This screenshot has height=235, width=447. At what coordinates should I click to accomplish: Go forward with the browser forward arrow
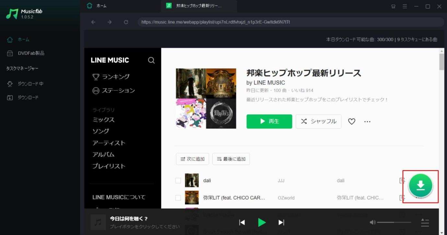110,22
